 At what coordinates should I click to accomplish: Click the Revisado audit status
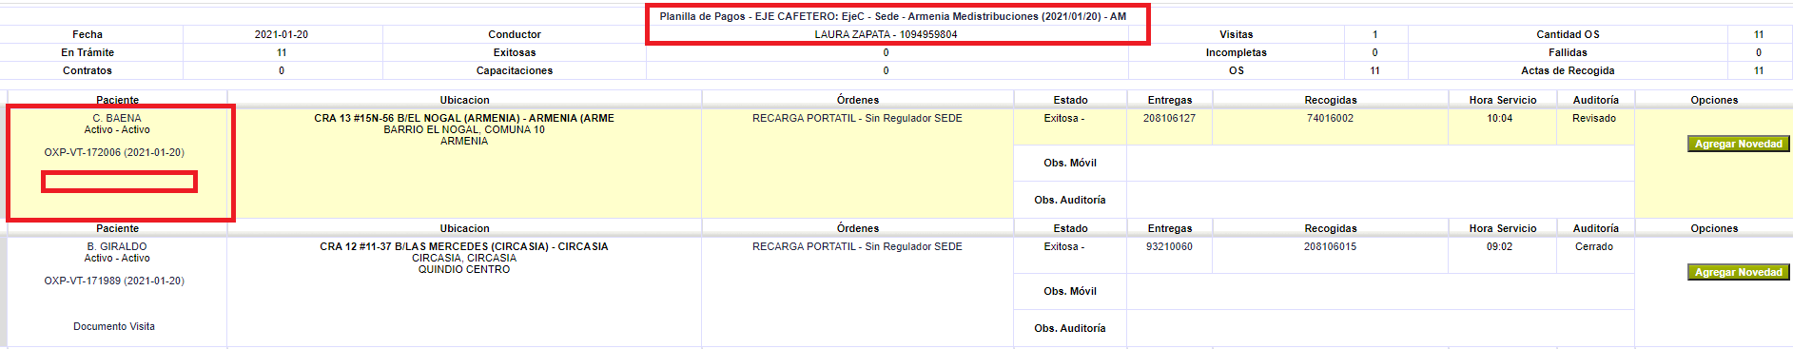coord(1594,118)
